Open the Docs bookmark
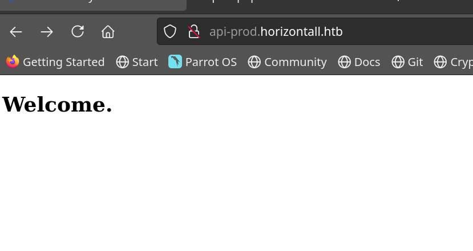Image resolution: width=473 pixels, height=251 pixels. tap(359, 62)
